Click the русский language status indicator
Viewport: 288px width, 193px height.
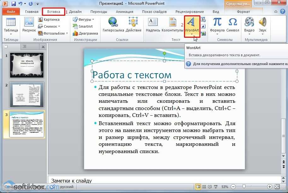pyautogui.click(x=67, y=187)
